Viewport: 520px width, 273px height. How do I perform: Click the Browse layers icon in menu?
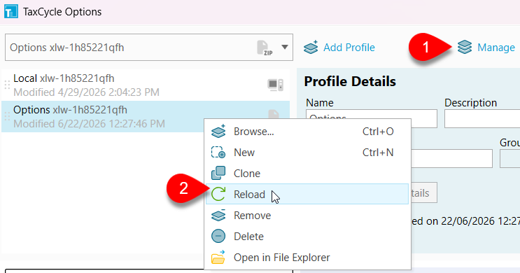[218, 132]
